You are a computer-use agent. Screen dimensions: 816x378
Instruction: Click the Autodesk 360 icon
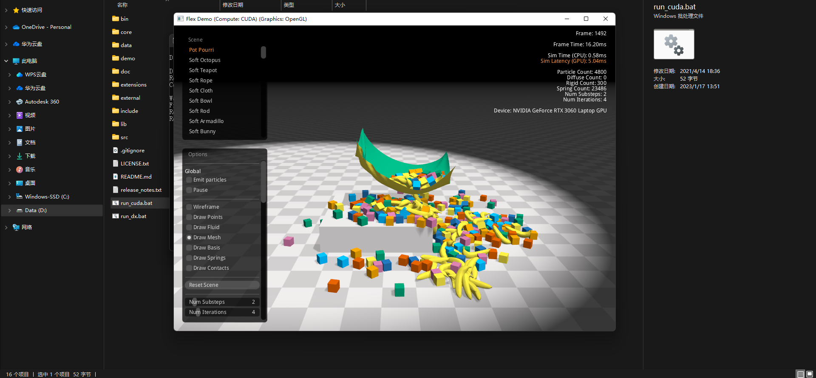(20, 102)
